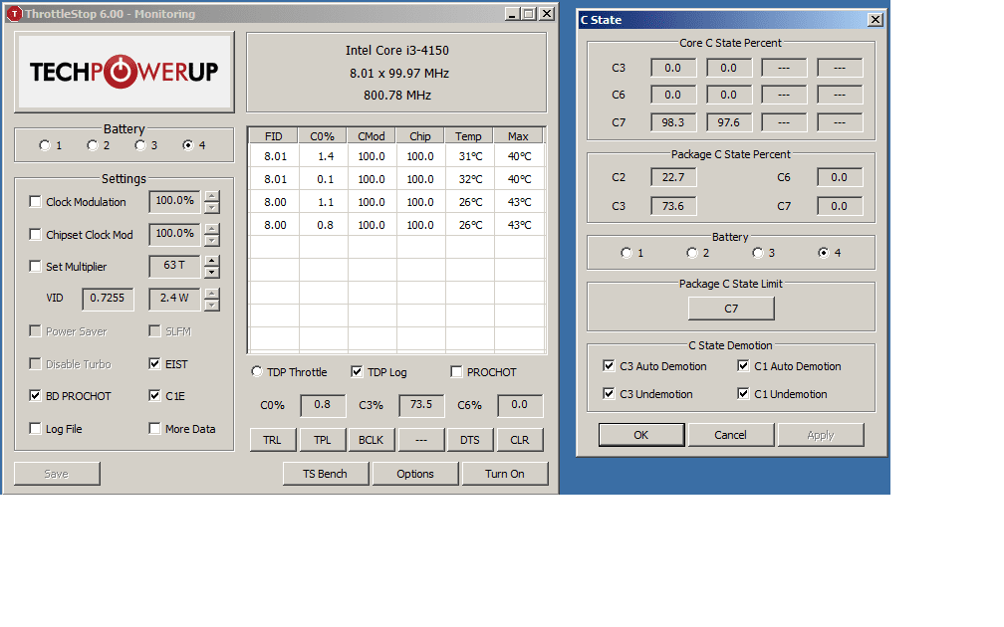Click the package C2 value 22.7
Screen dimensions: 1004x627
click(x=673, y=177)
